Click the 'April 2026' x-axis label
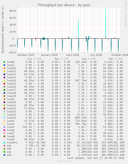 [x=73, y=55]
